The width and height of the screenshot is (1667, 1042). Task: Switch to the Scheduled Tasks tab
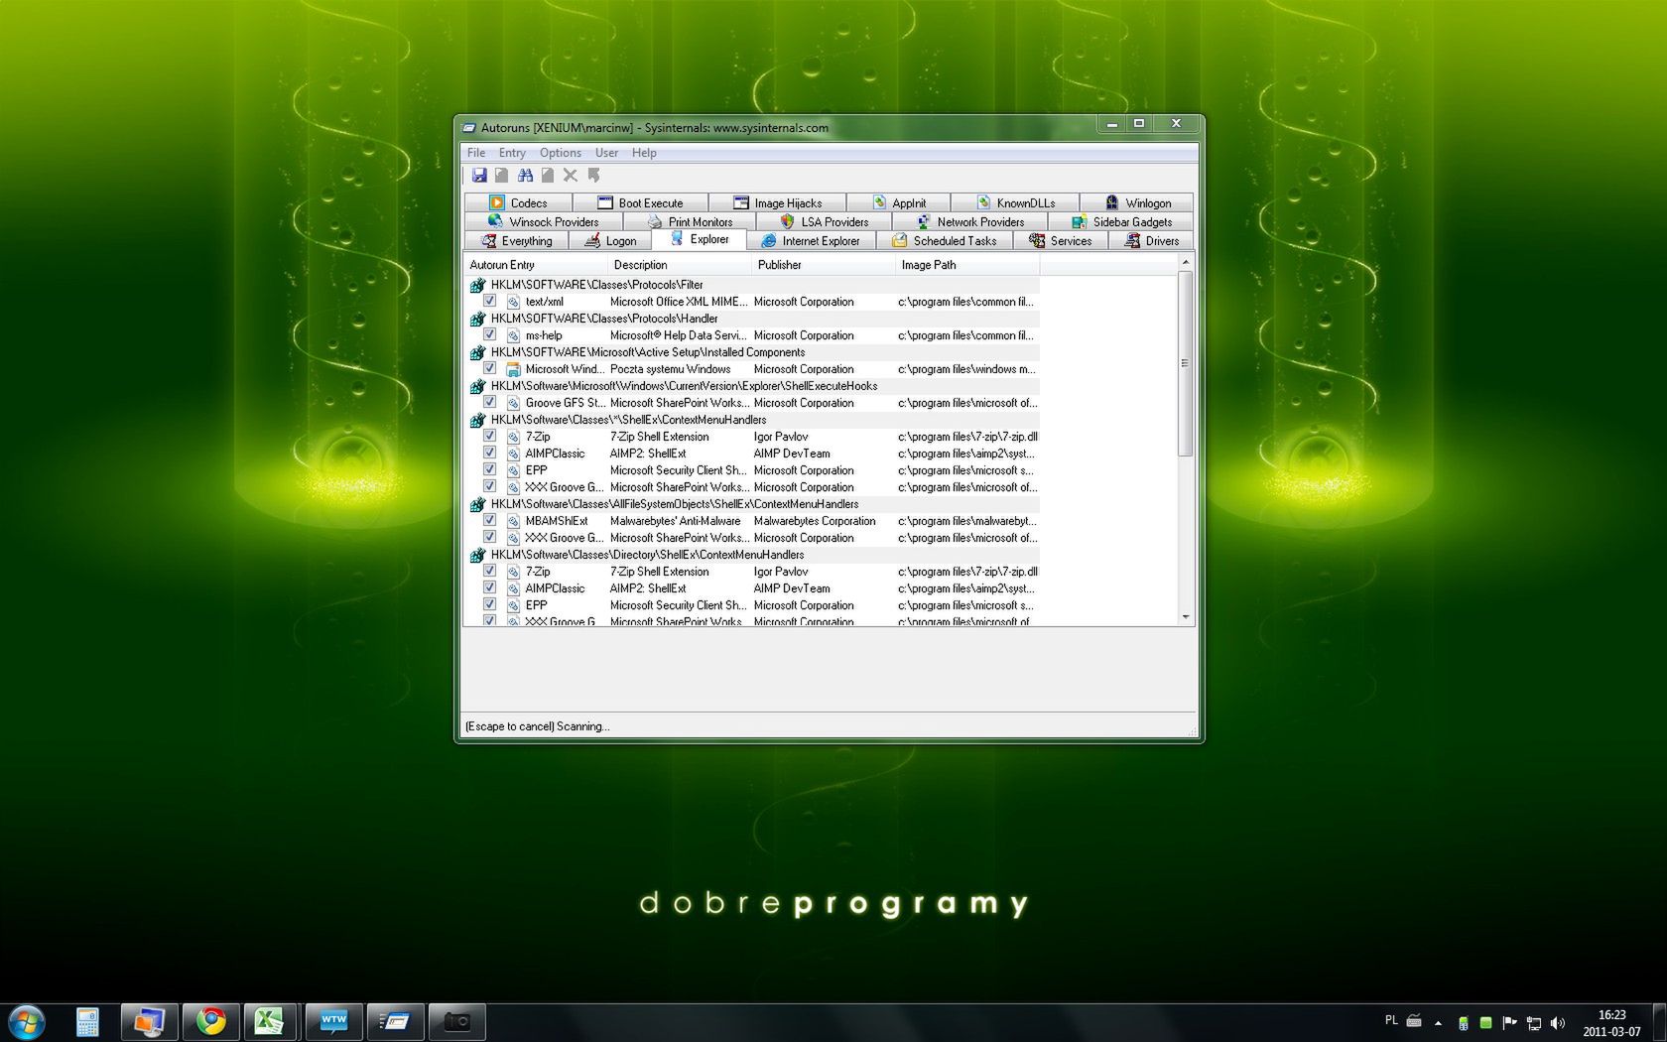pyautogui.click(x=944, y=240)
